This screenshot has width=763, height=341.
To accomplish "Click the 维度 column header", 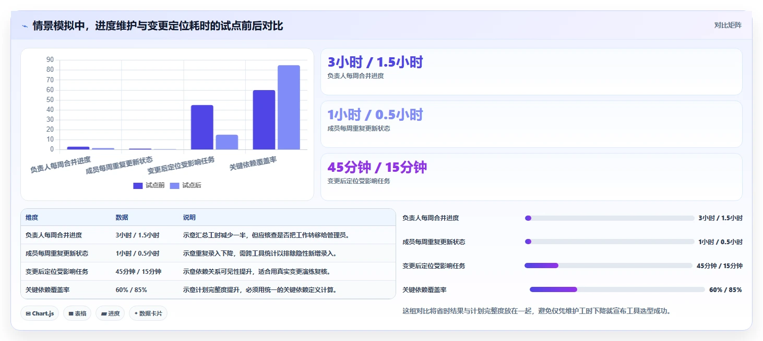I will pyautogui.click(x=32, y=218).
